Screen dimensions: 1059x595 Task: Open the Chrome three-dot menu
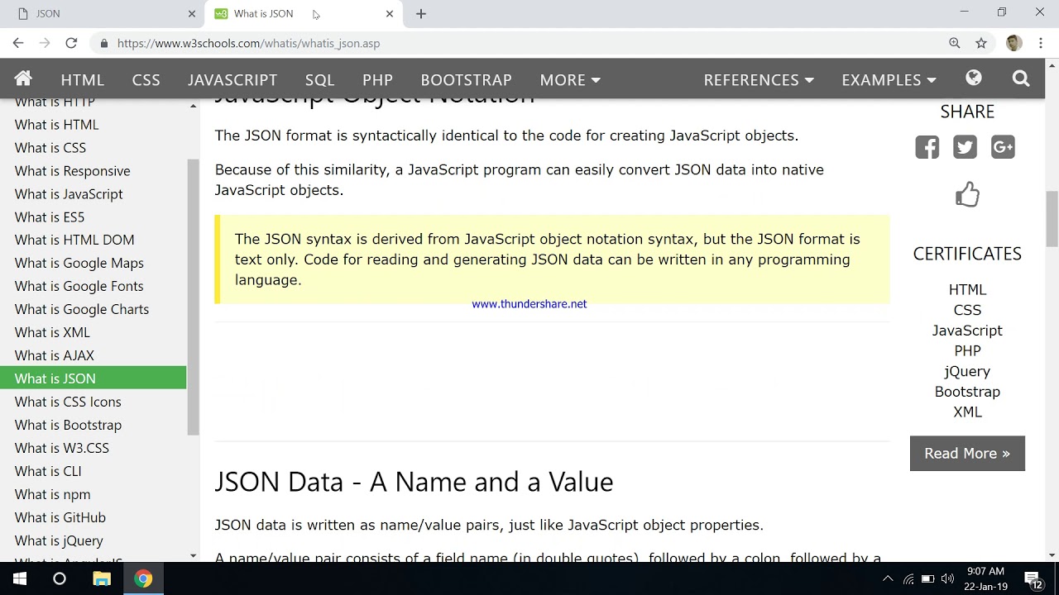(x=1042, y=43)
